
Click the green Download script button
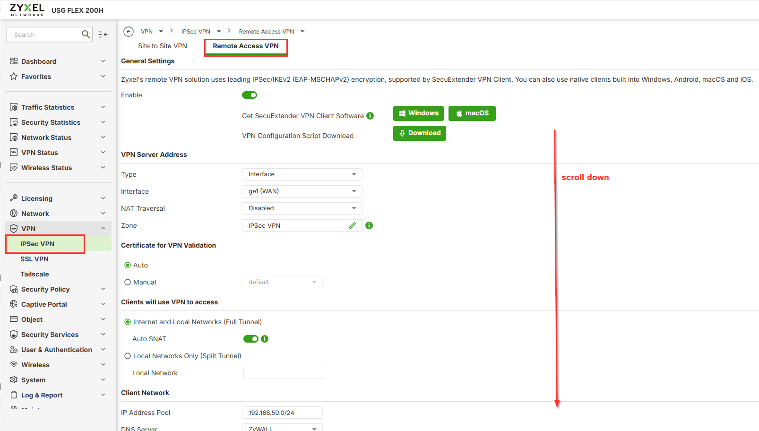click(420, 133)
